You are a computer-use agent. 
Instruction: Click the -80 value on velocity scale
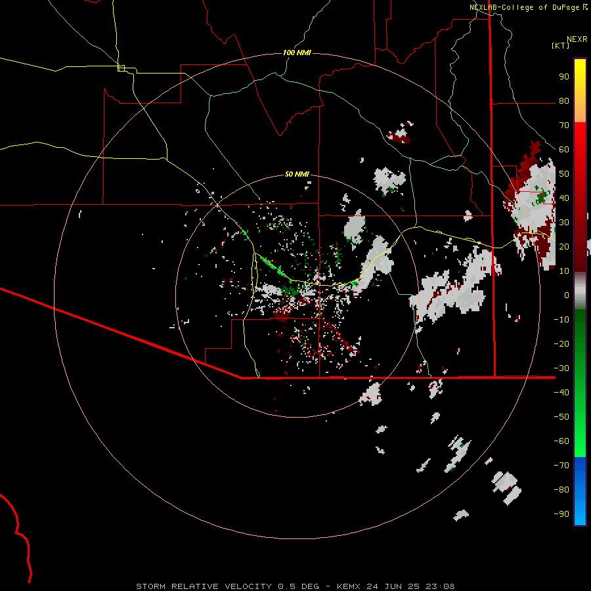[x=561, y=490]
